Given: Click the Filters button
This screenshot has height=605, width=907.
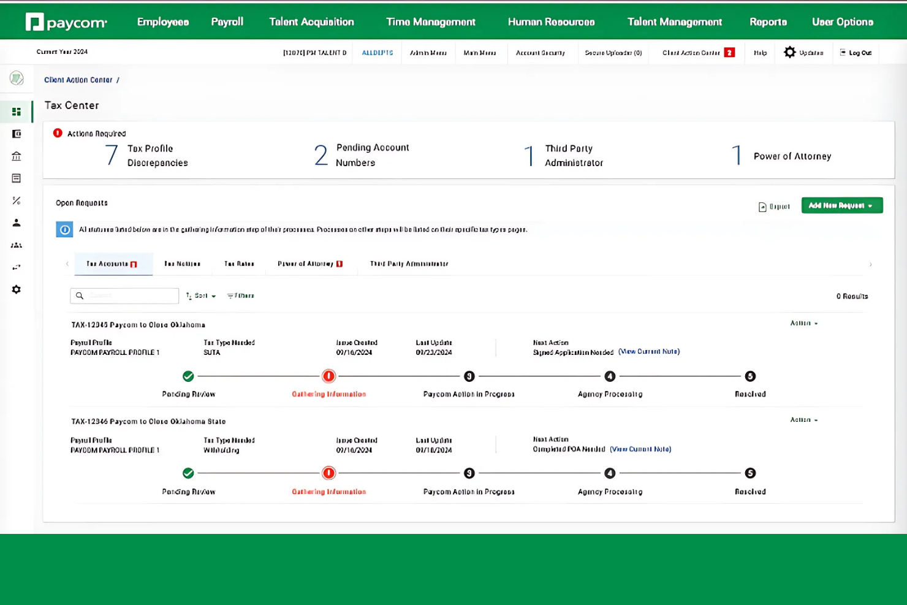Looking at the screenshot, I should click(x=240, y=296).
